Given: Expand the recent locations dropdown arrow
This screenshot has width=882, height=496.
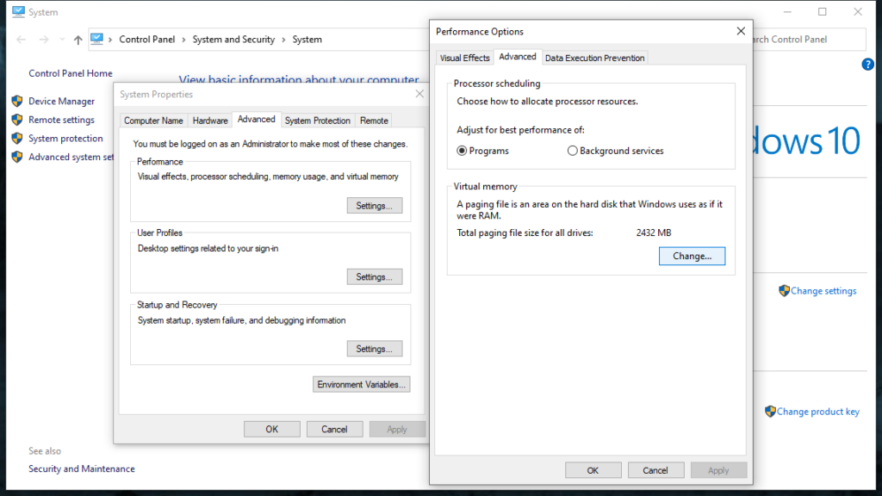Looking at the screenshot, I should (x=60, y=39).
